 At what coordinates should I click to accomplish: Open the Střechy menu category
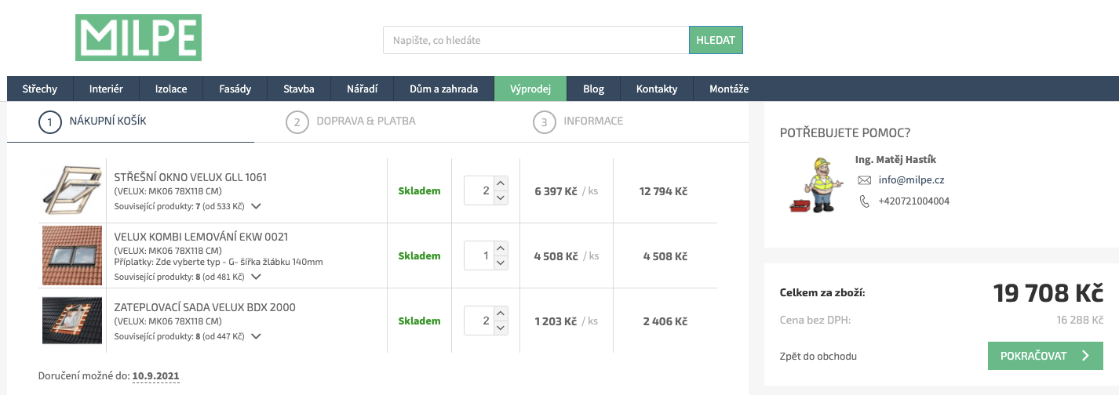pos(40,89)
